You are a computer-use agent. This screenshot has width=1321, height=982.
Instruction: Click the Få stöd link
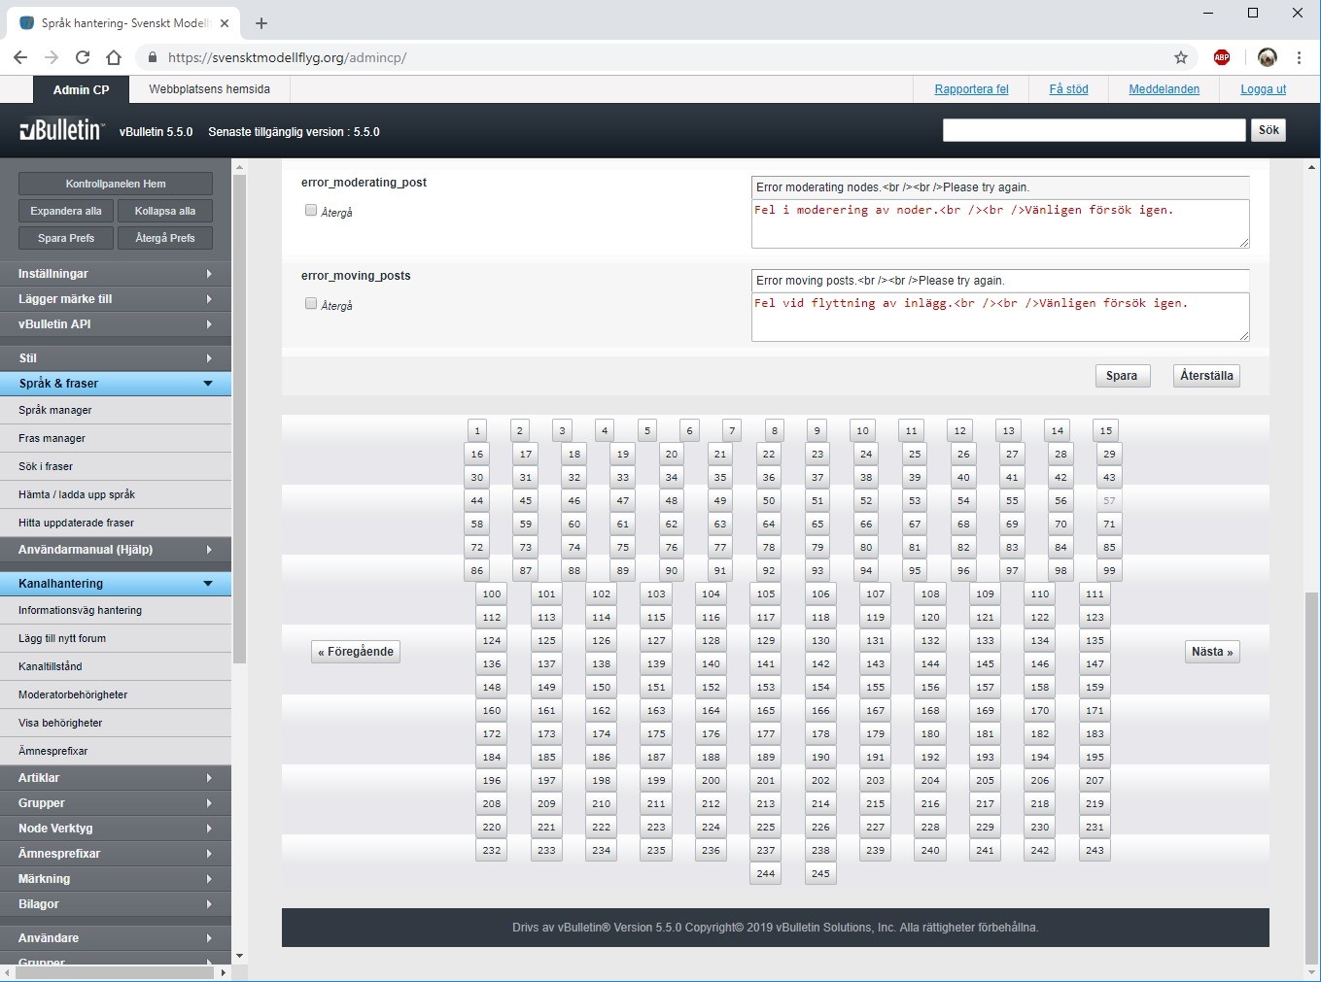[x=1068, y=89]
